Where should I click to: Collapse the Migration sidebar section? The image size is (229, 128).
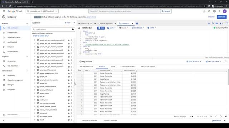[x=27, y=57]
